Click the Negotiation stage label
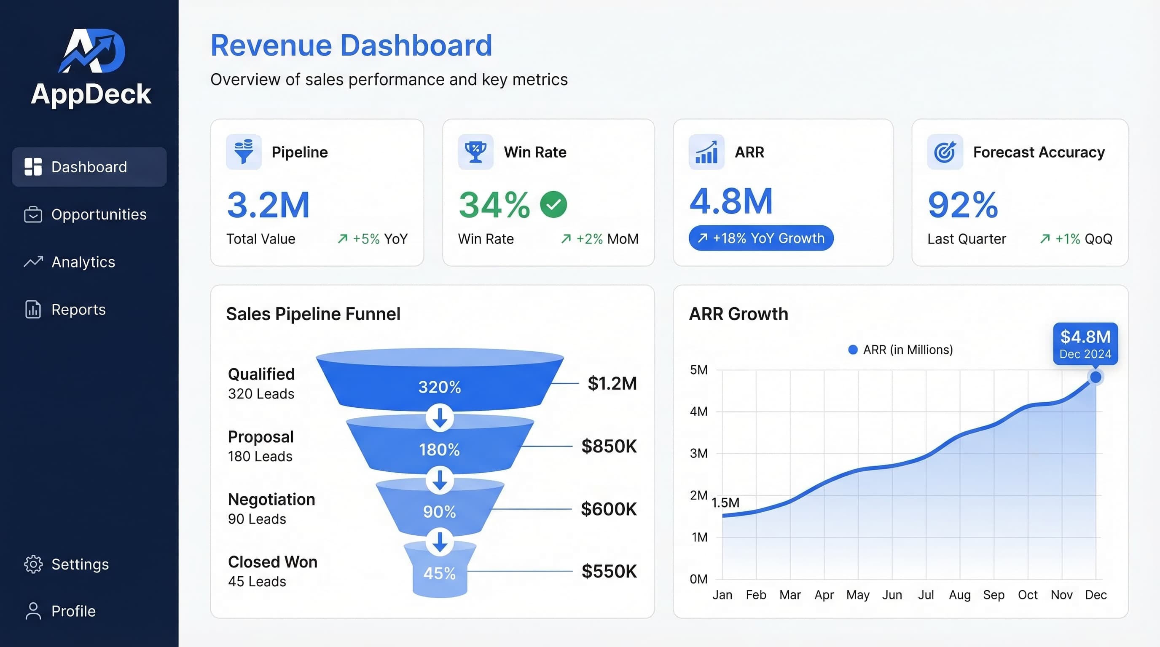 271,500
